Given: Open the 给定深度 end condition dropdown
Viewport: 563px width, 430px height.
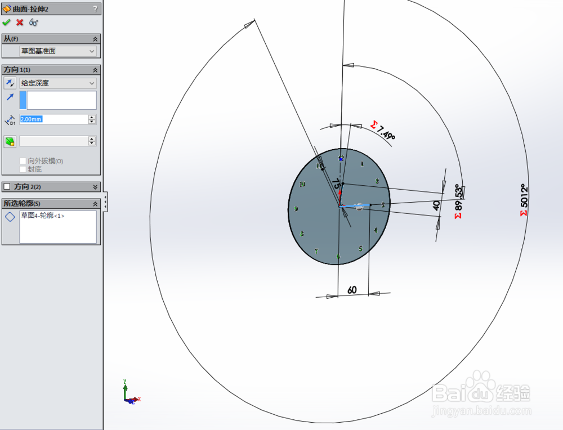Looking at the screenshot, I should point(58,83).
